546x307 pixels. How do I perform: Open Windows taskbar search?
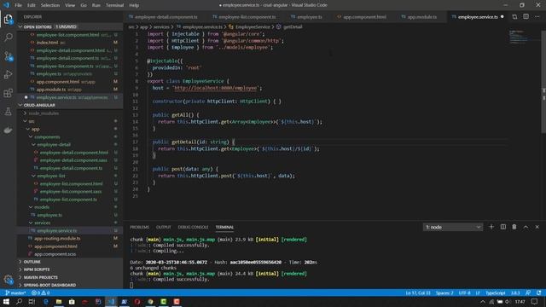point(19,301)
